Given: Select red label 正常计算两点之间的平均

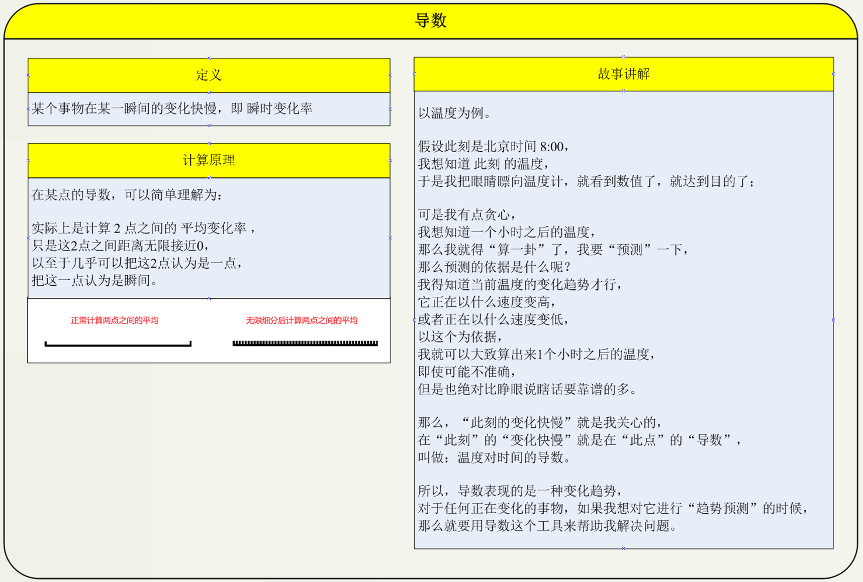Looking at the screenshot, I should coord(115,320).
